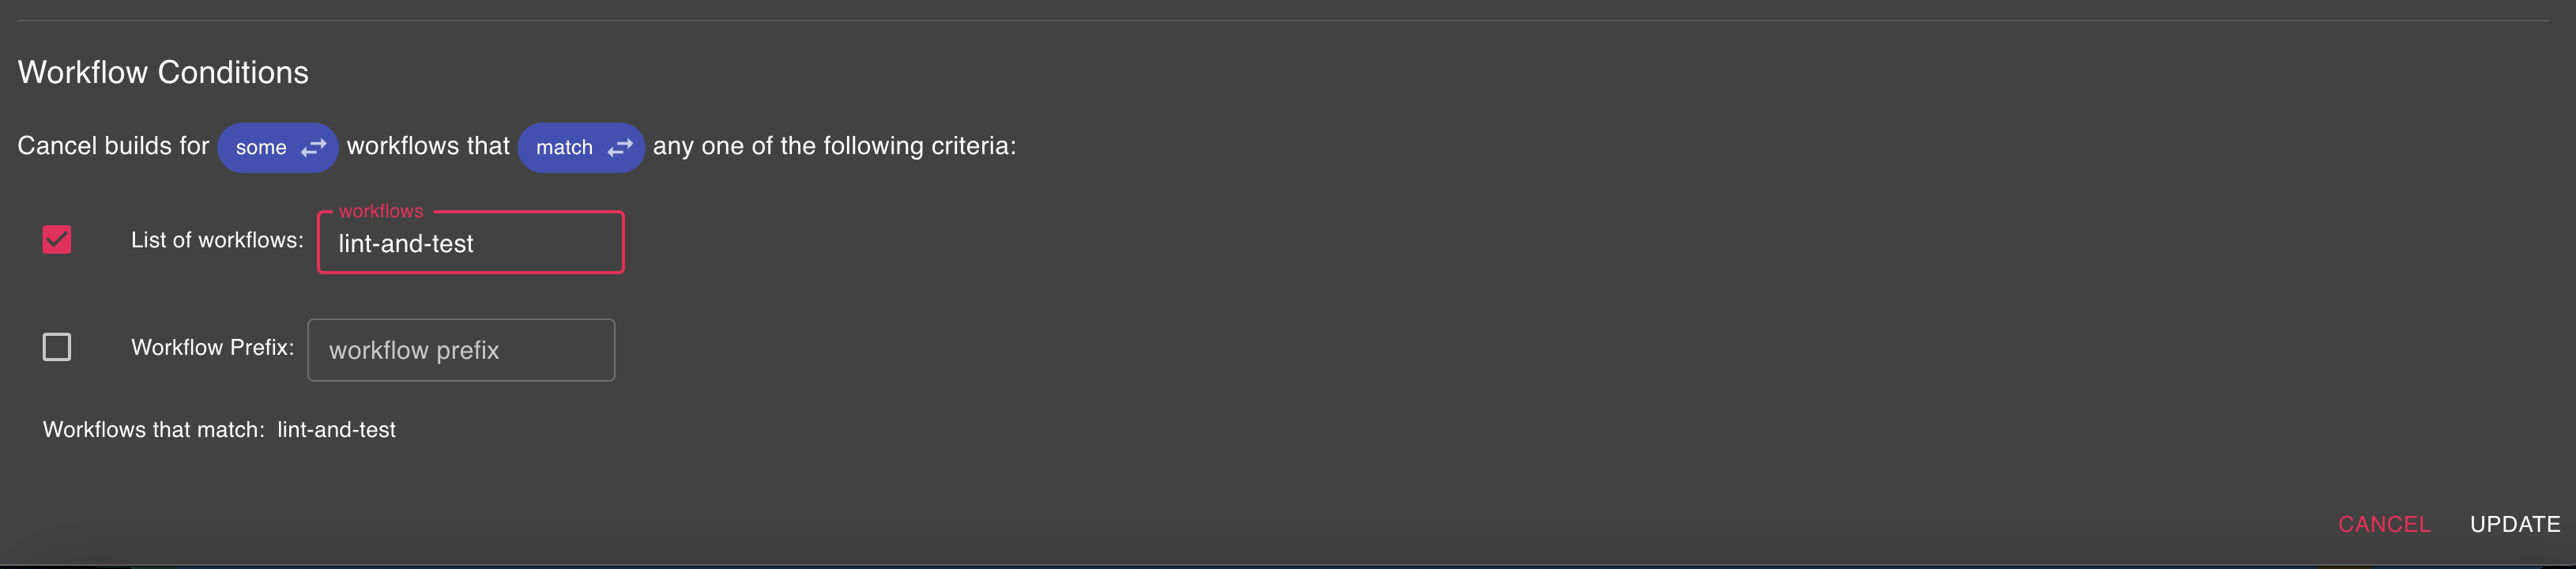2576x569 pixels.
Task: Enable the Workflow Prefix checkbox
Action: point(57,347)
